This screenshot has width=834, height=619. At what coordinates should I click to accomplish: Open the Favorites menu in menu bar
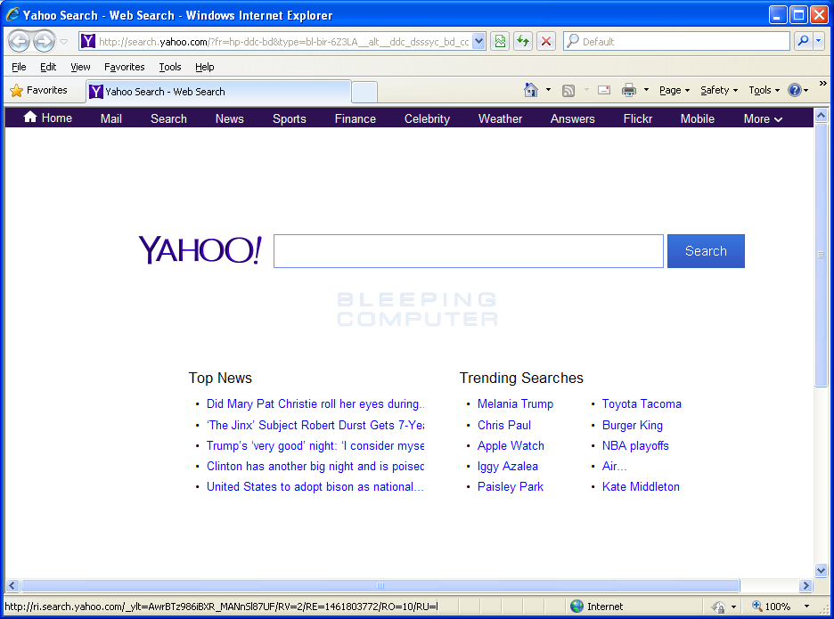click(125, 67)
